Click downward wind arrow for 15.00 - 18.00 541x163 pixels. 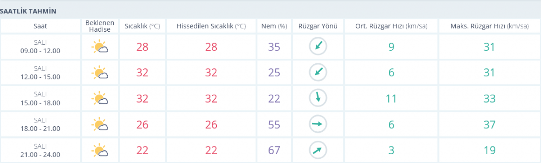coord(318,98)
